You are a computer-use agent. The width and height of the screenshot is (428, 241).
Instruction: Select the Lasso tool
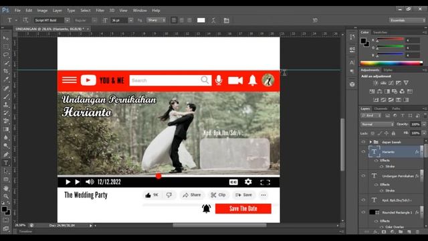6,55
